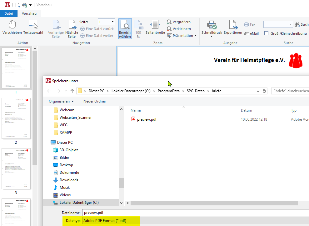The width and height of the screenshot is (309, 226).
Task: Select the Verschieben hand tool
Action: tap(12, 28)
